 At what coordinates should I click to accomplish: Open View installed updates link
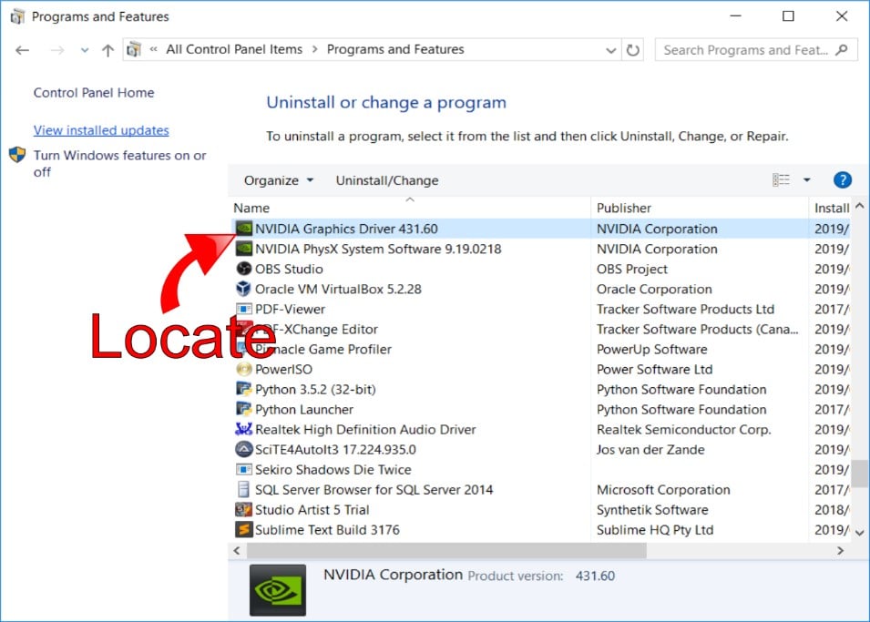(101, 130)
